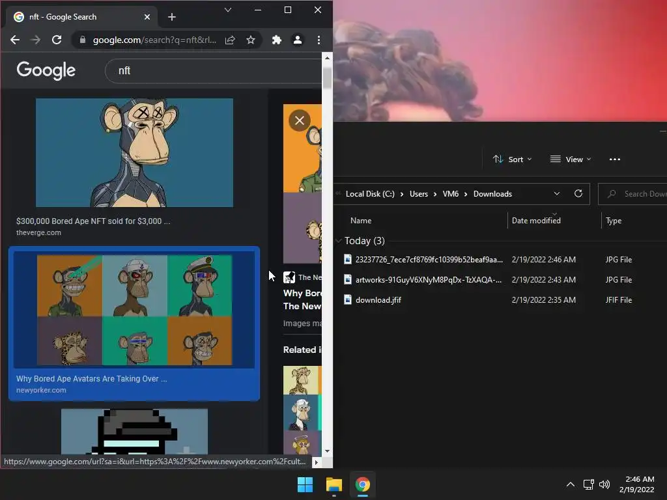Show hidden system tray icons
The image size is (667, 500).
point(571,484)
